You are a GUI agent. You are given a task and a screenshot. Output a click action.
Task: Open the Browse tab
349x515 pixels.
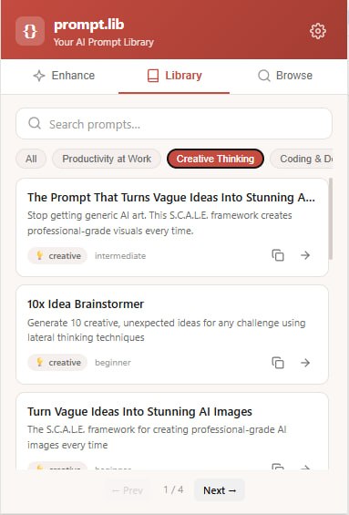(285, 76)
